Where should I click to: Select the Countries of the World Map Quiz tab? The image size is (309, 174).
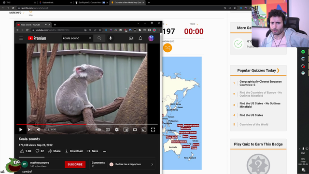[127, 2]
